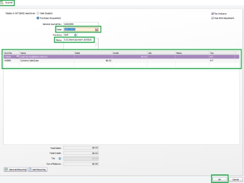
Task: Click the Currency AUD lookup arrow icon
Action: [75, 35]
